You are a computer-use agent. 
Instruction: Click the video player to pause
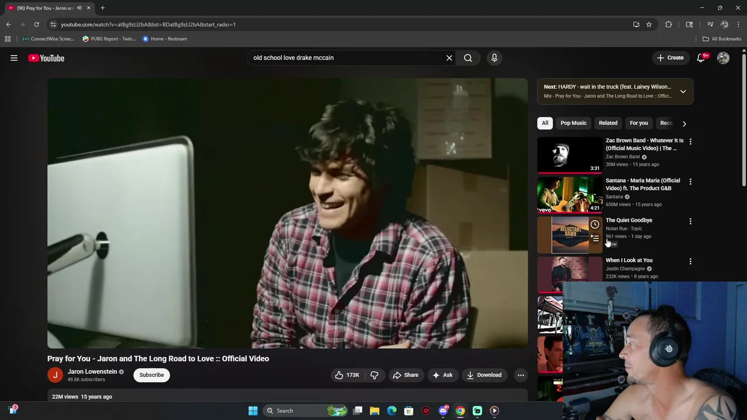[x=288, y=213]
